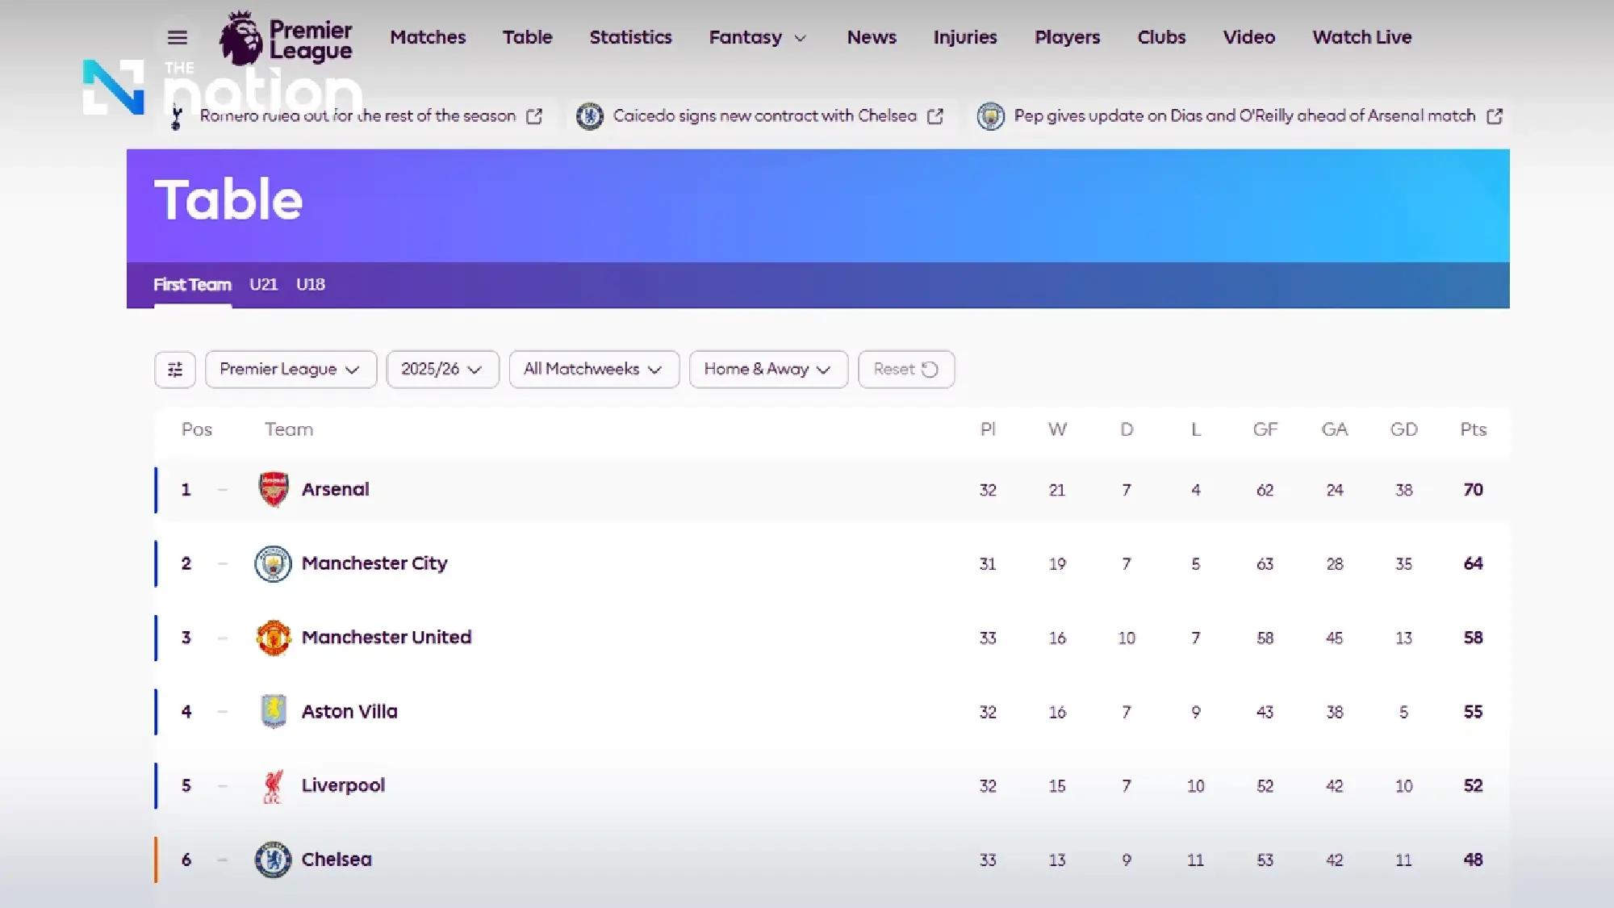Click the Chelsea club crest
1614x908 pixels.
tap(274, 860)
